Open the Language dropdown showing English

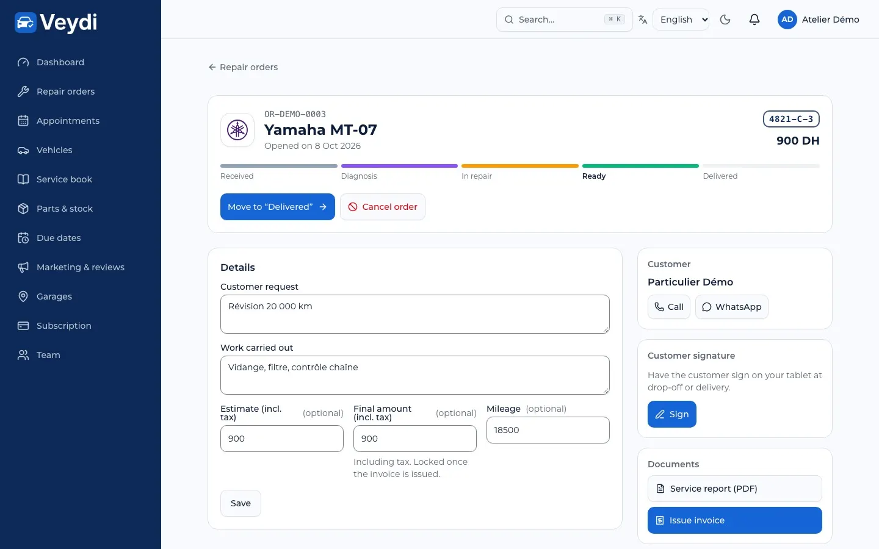(681, 20)
